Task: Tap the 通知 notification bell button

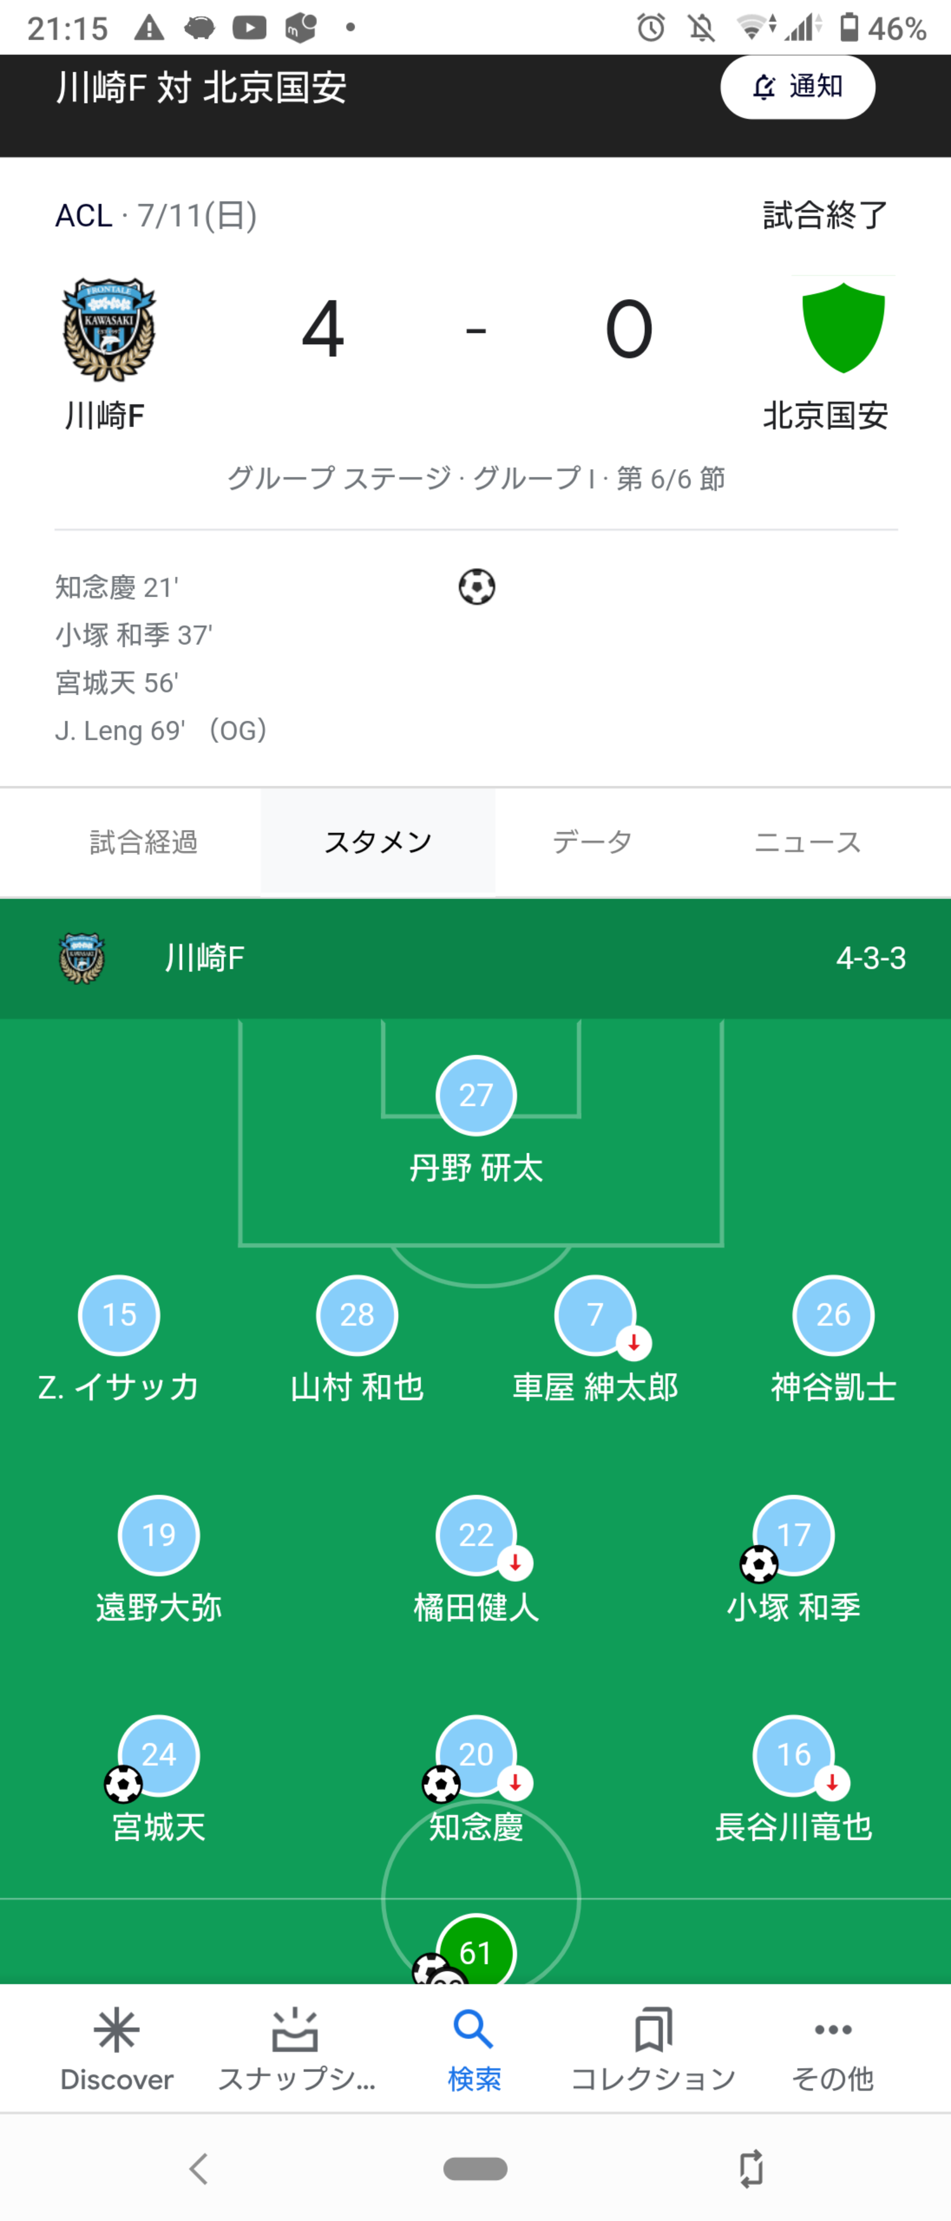Action: point(798,87)
